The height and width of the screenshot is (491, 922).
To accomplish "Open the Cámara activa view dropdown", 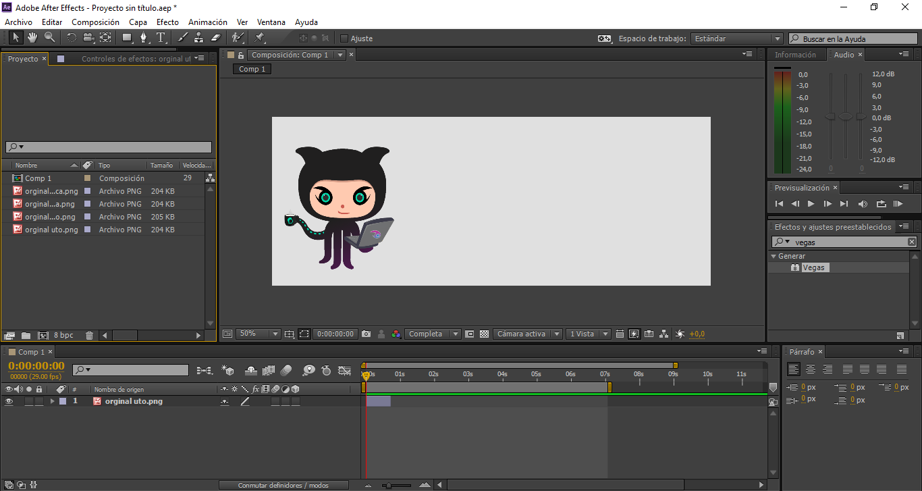I will pyautogui.click(x=528, y=334).
